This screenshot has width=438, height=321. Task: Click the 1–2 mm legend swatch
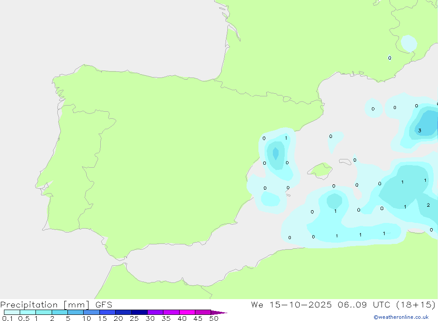tap(44, 312)
